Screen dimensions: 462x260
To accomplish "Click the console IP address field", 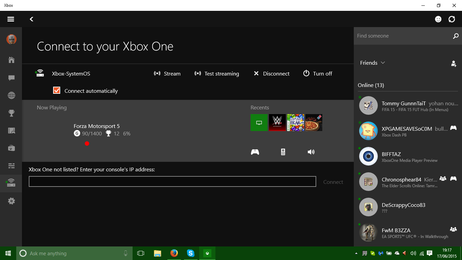I will (172, 181).
